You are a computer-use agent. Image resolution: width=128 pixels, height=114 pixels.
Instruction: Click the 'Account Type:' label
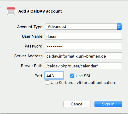click(x=30, y=27)
